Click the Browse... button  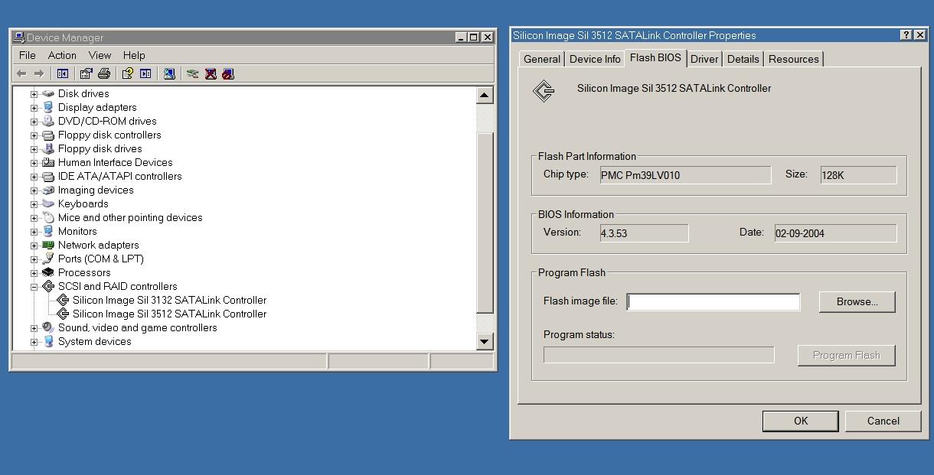click(857, 301)
